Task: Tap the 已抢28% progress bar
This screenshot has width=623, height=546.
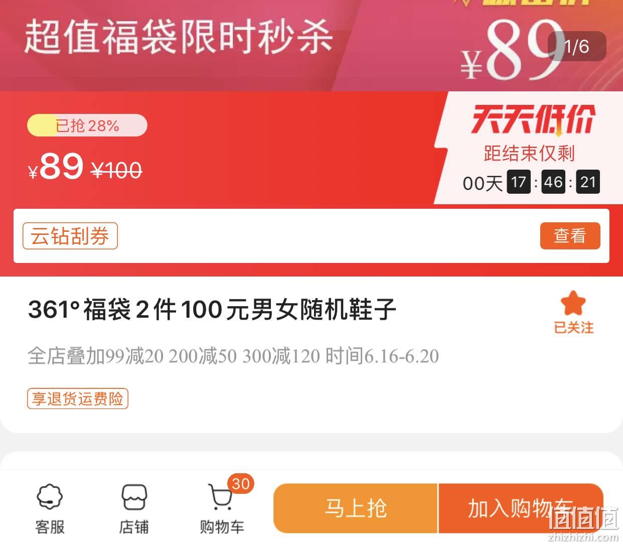Action: coord(87,125)
